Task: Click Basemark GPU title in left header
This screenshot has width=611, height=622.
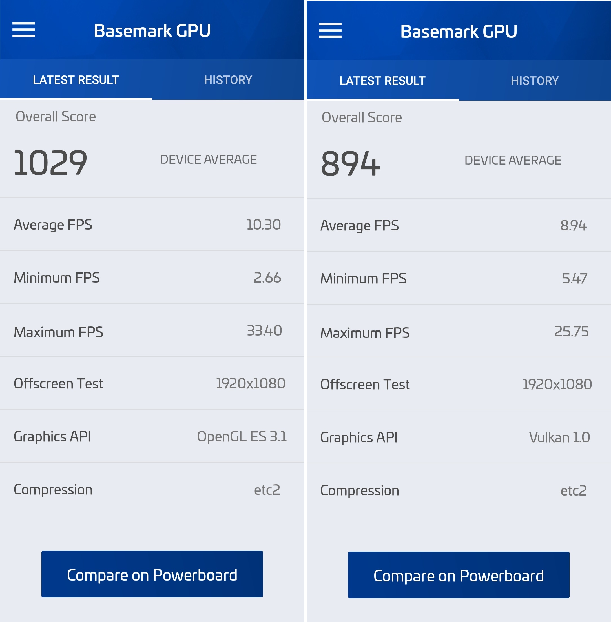Action: click(x=152, y=31)
